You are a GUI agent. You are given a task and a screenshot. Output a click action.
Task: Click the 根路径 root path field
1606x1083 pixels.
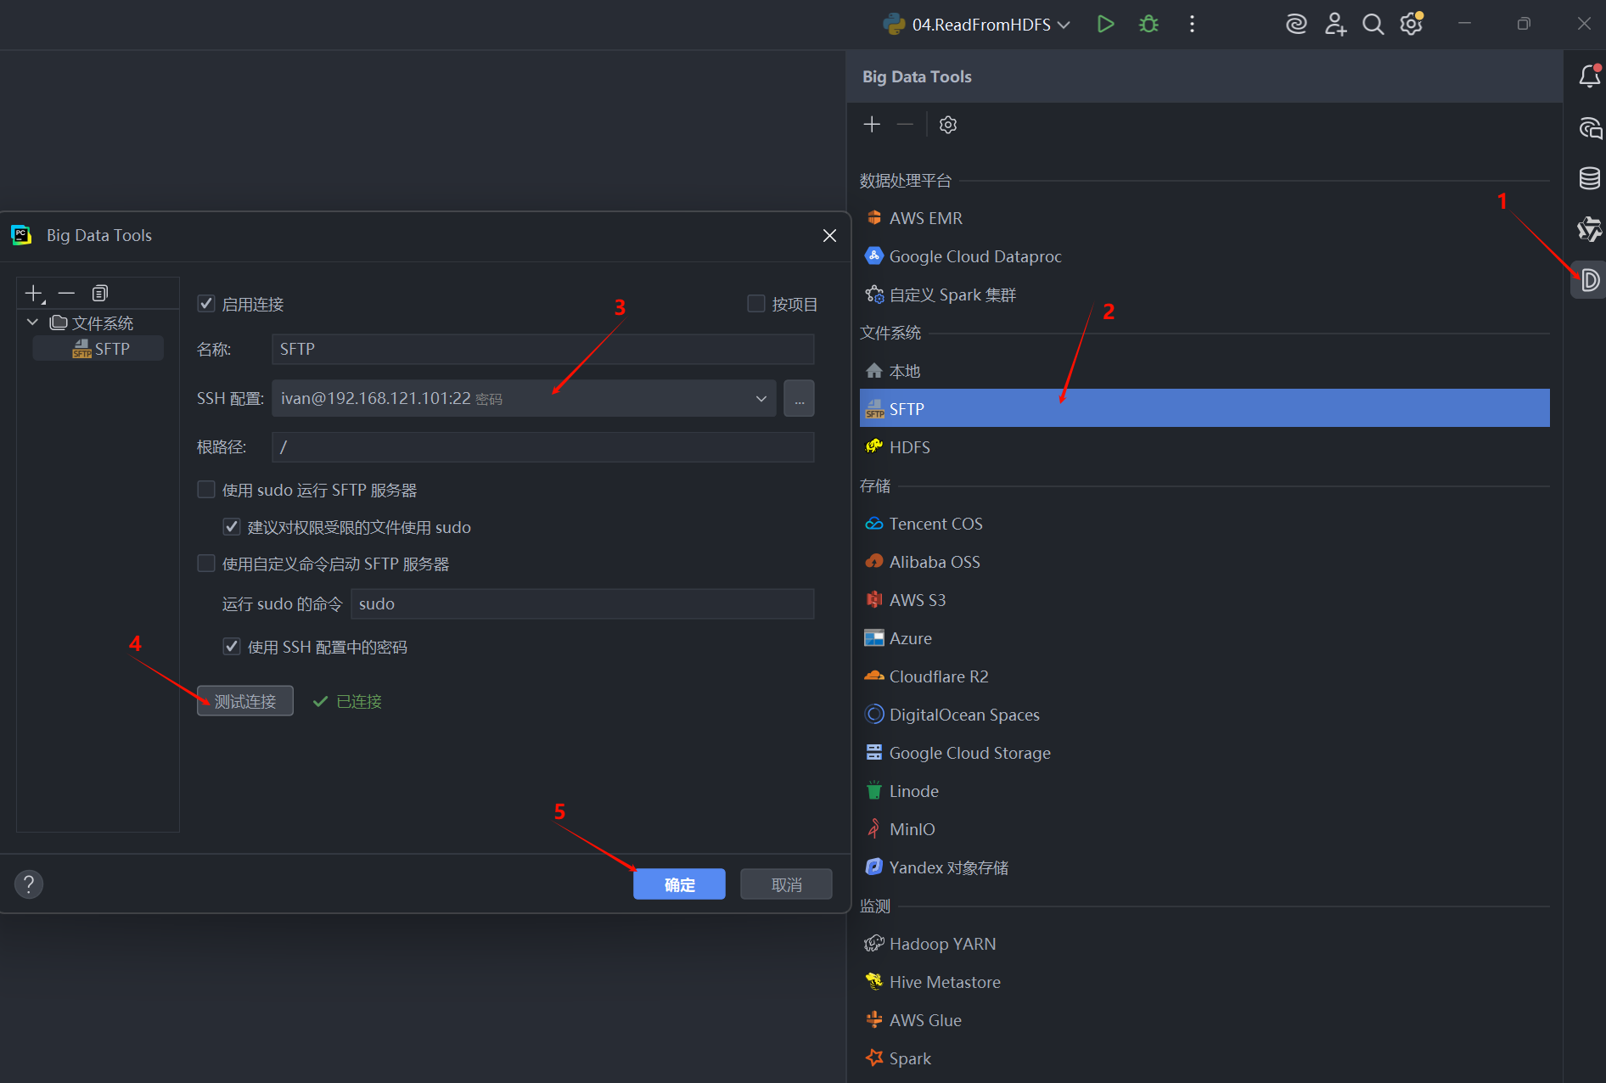[x=543, y=447]
